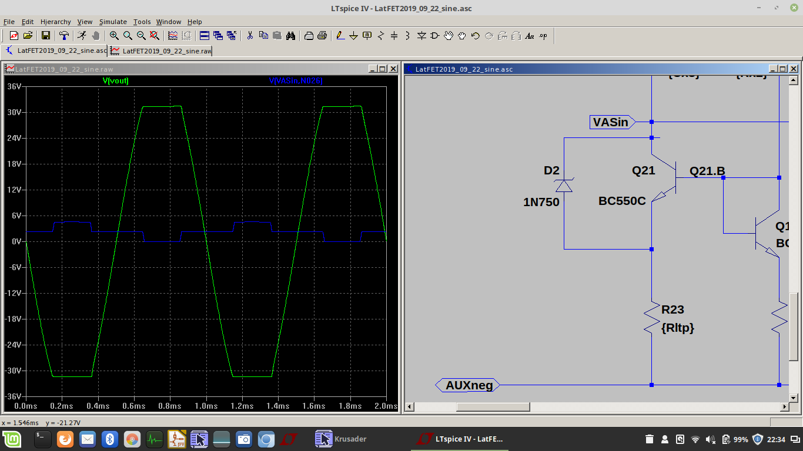Click schematic horizontal scrollbar thumb
803x451 pixels.
(x=493, y=406)
